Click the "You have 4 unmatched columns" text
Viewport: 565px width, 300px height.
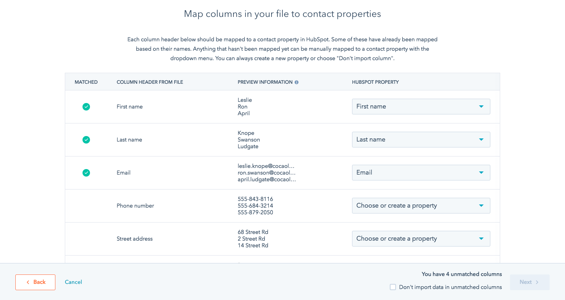(462, 274)
